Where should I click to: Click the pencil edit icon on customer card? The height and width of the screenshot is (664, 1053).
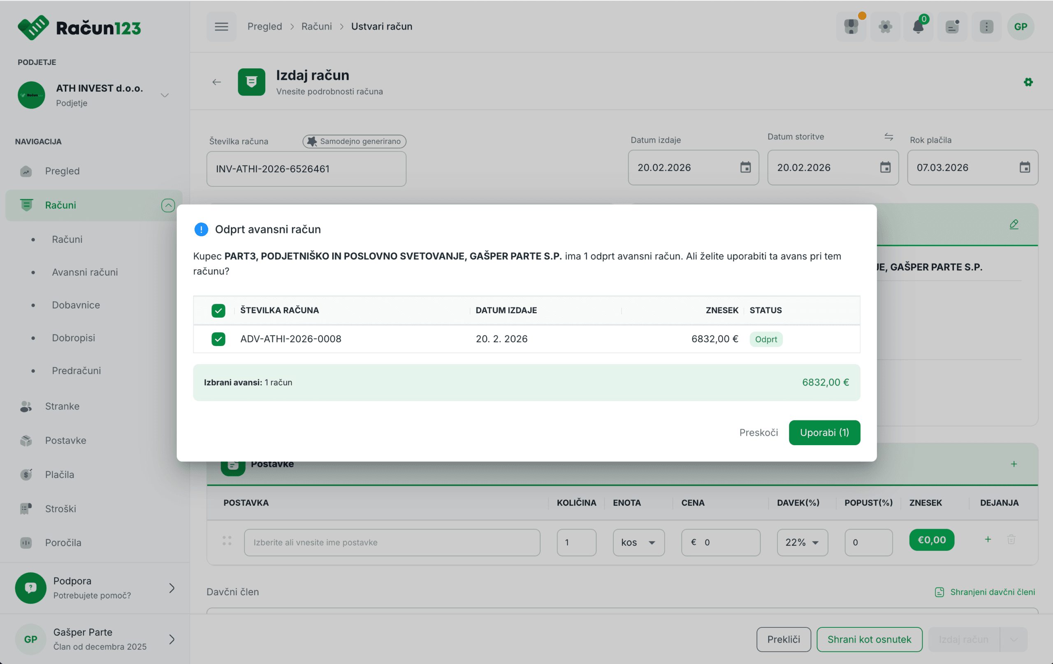coord(1014,224)
